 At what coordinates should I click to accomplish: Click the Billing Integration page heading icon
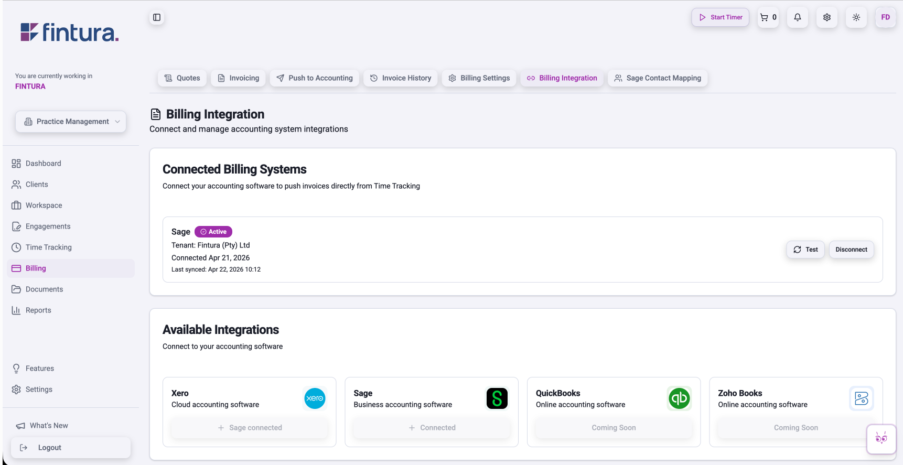[156, 114]
